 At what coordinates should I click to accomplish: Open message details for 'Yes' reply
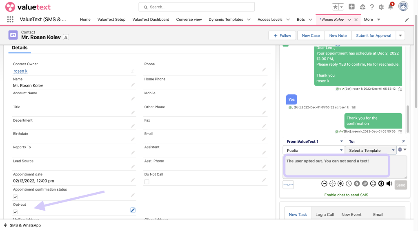point(354,107)
